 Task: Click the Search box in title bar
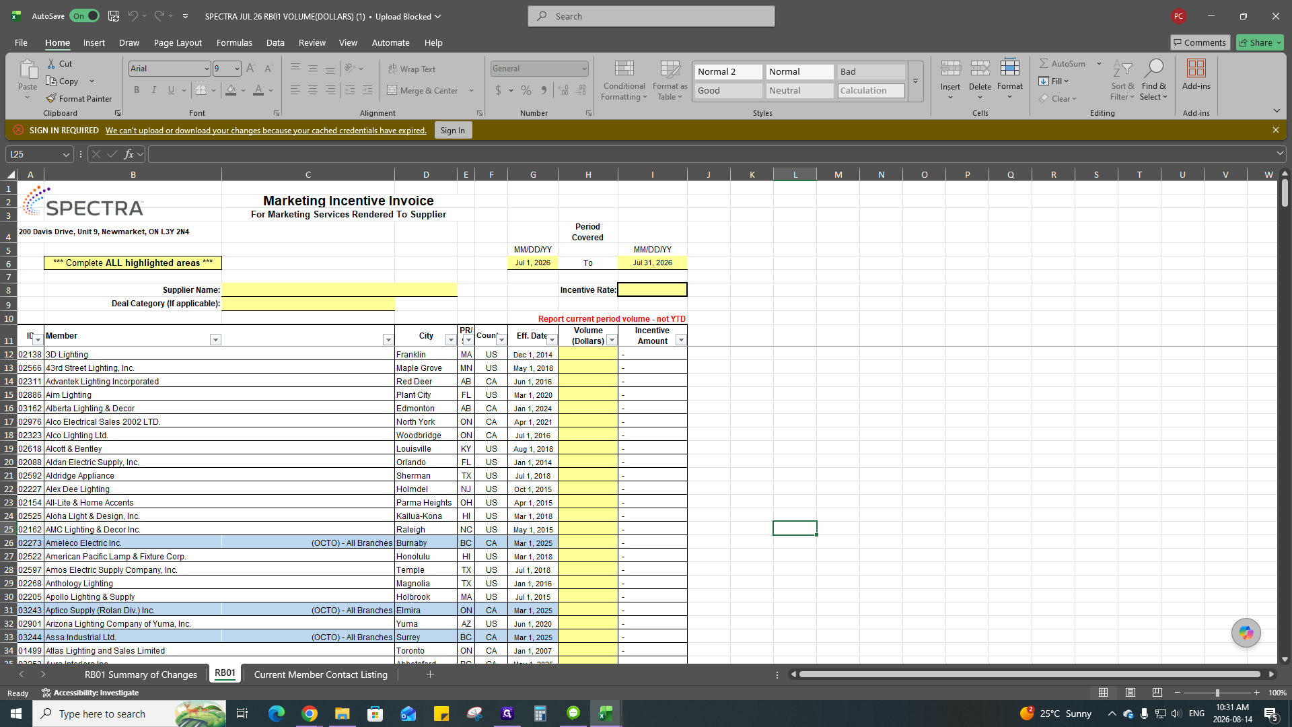tap(651, 16)
